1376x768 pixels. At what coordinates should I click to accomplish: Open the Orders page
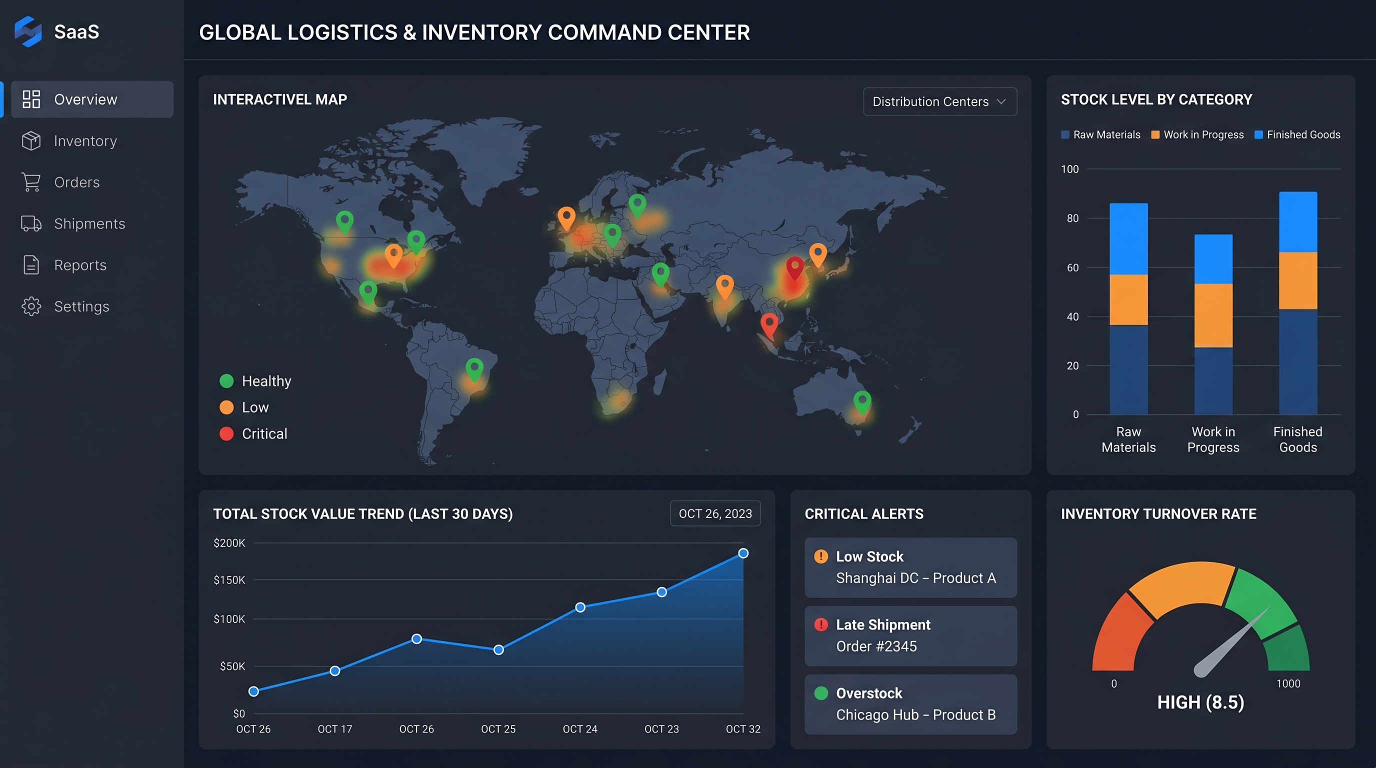[92, 182]
